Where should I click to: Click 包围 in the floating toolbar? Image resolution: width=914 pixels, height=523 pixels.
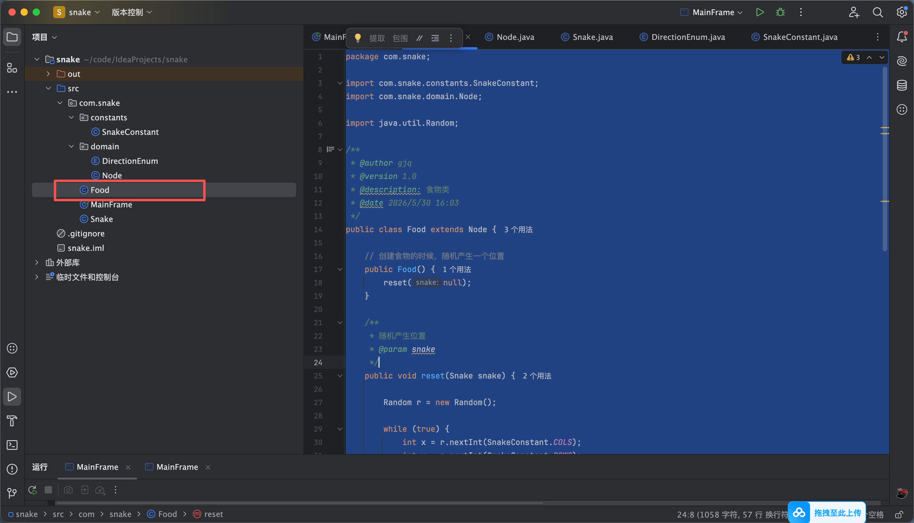coord(400,38)
